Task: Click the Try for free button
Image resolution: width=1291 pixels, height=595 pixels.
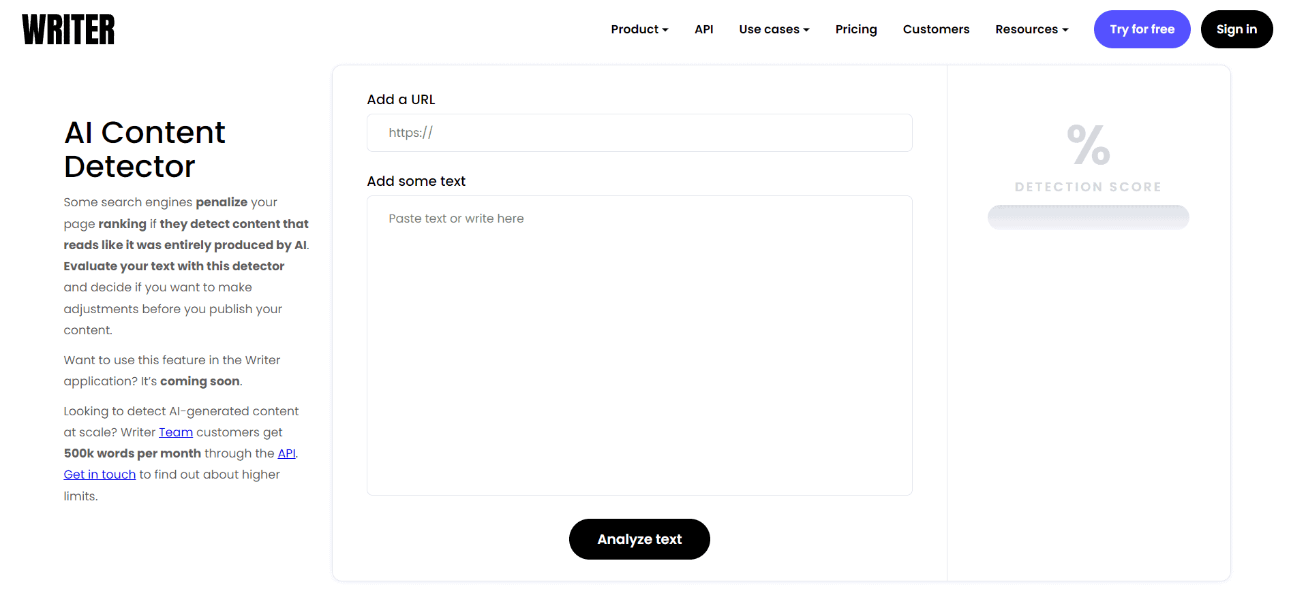Action: pyautogui.click(x=1142, y=29)
